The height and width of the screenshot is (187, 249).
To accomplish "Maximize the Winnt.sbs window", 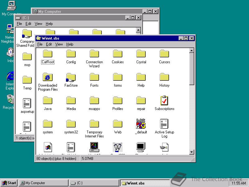I will pyautogui.click(x=186, y=38).
